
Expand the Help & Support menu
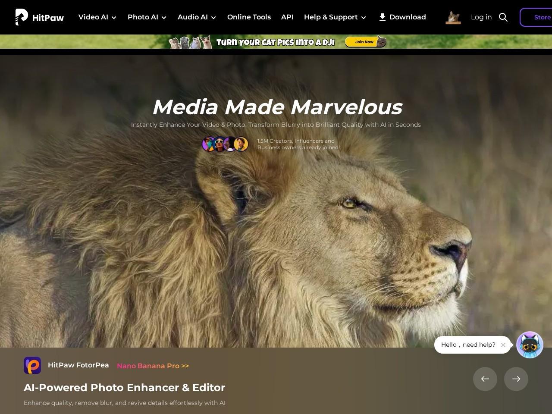click(335, 17)
